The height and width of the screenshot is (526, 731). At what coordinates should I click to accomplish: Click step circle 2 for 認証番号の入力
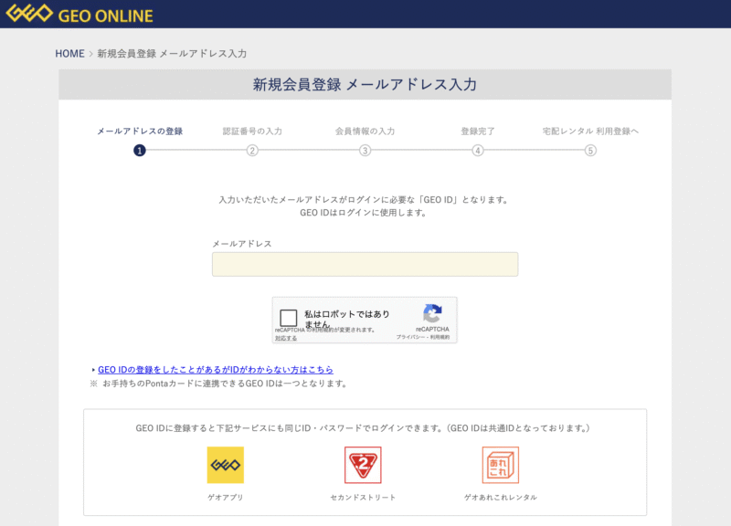coord(251,152)
